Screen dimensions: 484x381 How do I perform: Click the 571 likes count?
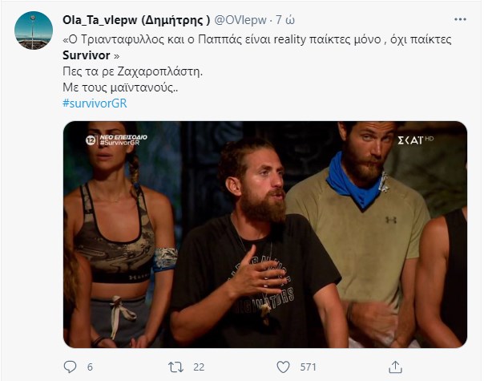pos(308,367)
